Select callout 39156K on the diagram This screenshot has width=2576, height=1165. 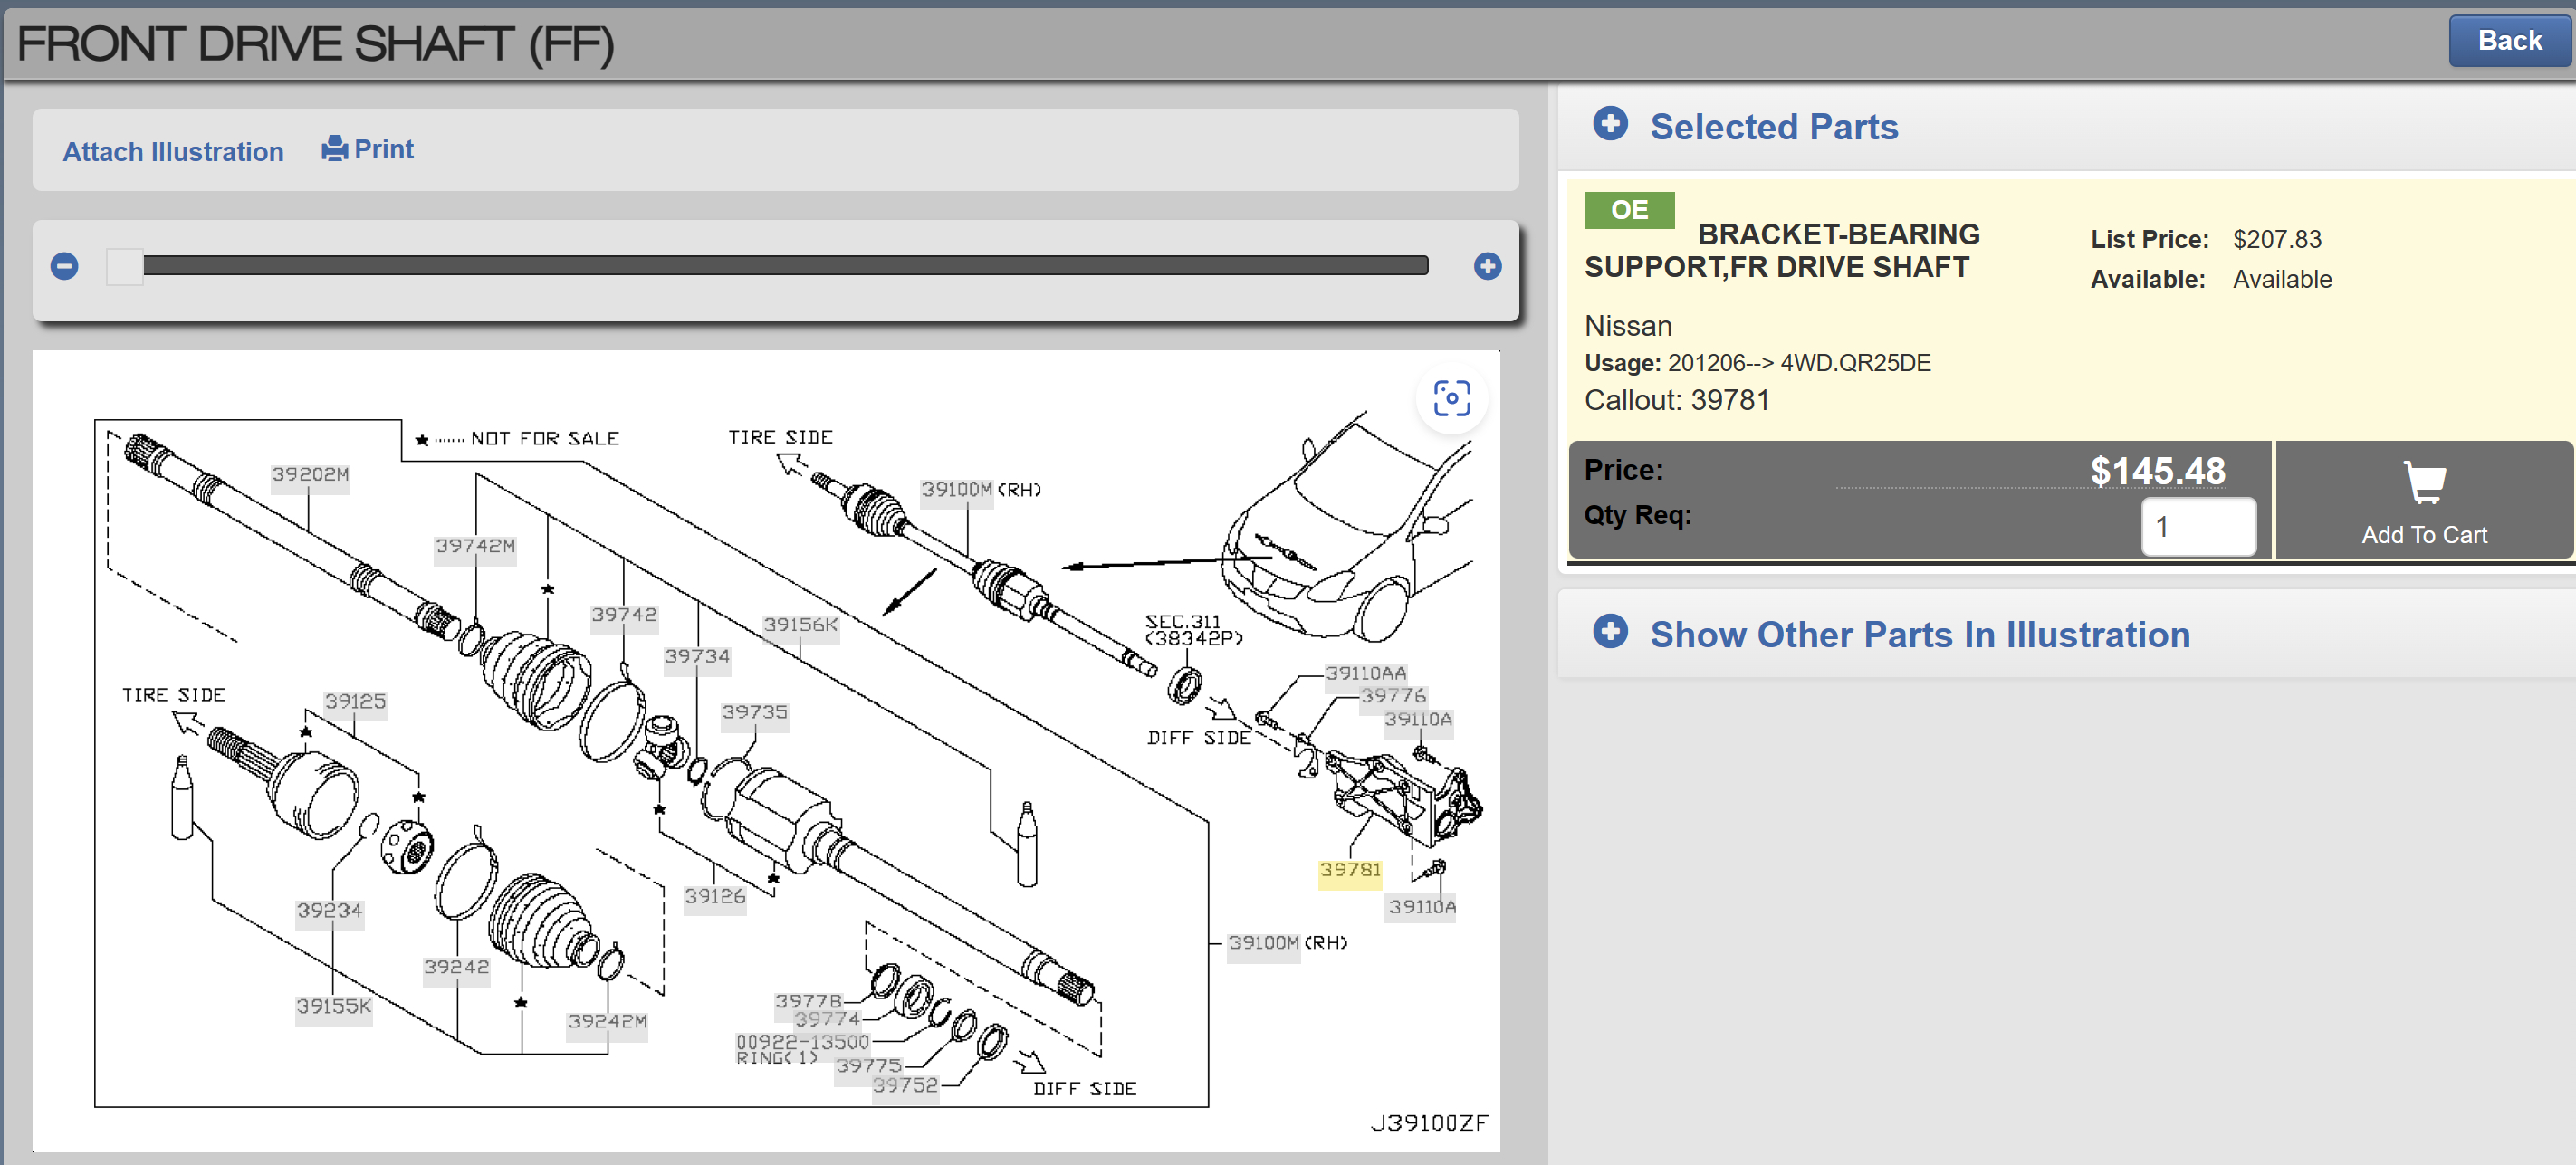point(800,625)
